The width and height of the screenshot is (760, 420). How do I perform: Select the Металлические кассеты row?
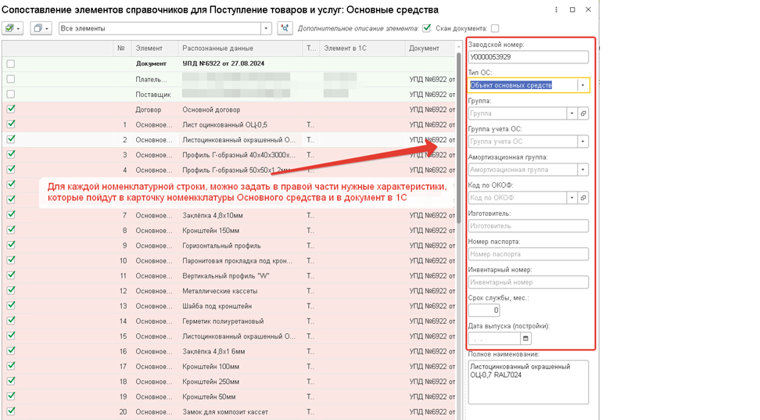coord(229,291)
